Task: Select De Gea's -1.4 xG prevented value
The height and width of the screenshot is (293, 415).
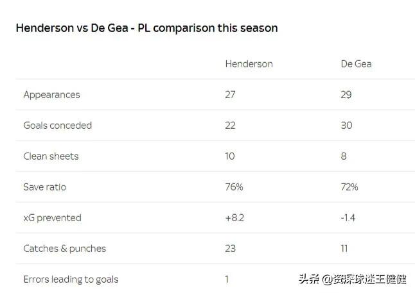Action: (348, 218)
